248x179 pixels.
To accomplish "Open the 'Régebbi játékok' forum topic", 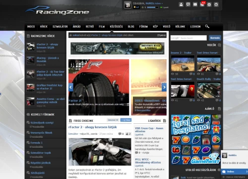I will pyautogui.click(x=41, y=163).
